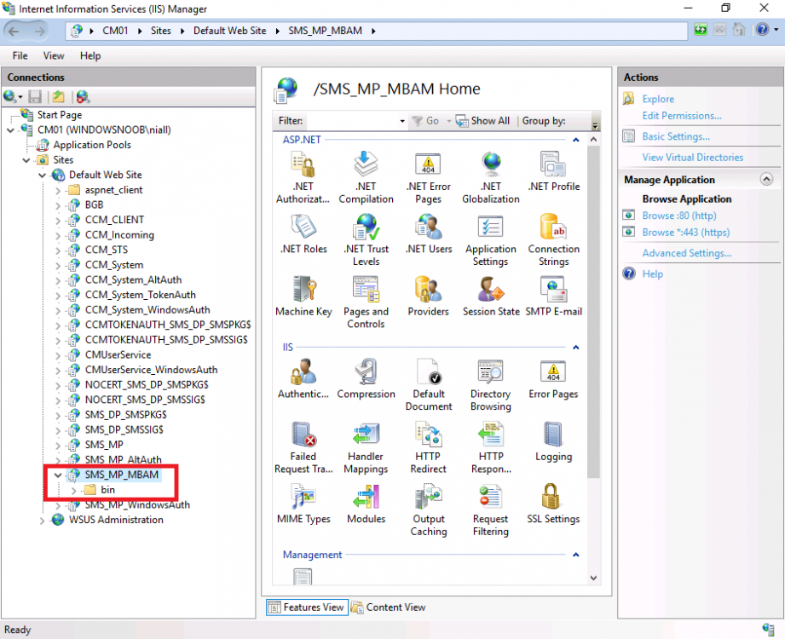Open Session State feature icon
The height and width of the screenshot is (639, 785).
491,296
